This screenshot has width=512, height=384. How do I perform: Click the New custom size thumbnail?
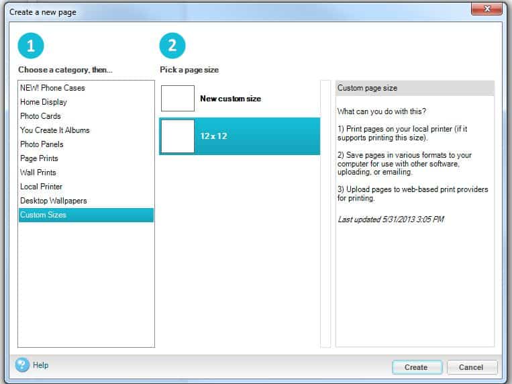(178, 99)
